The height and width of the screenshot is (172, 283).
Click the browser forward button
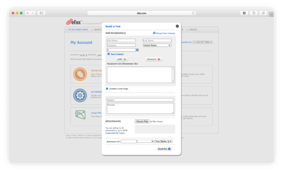[33, 13]
